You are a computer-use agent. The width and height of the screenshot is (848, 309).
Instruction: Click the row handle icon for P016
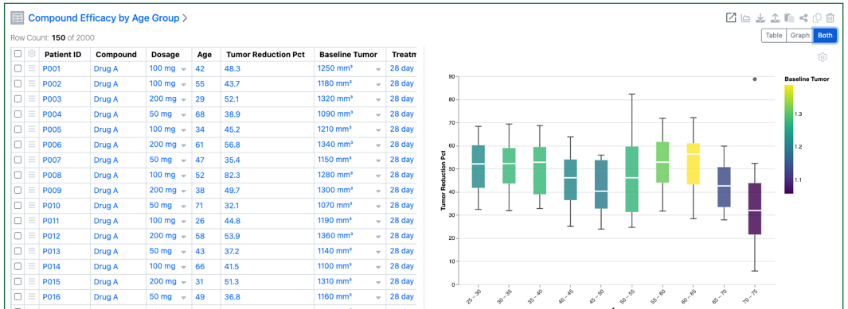coord(32,296)
